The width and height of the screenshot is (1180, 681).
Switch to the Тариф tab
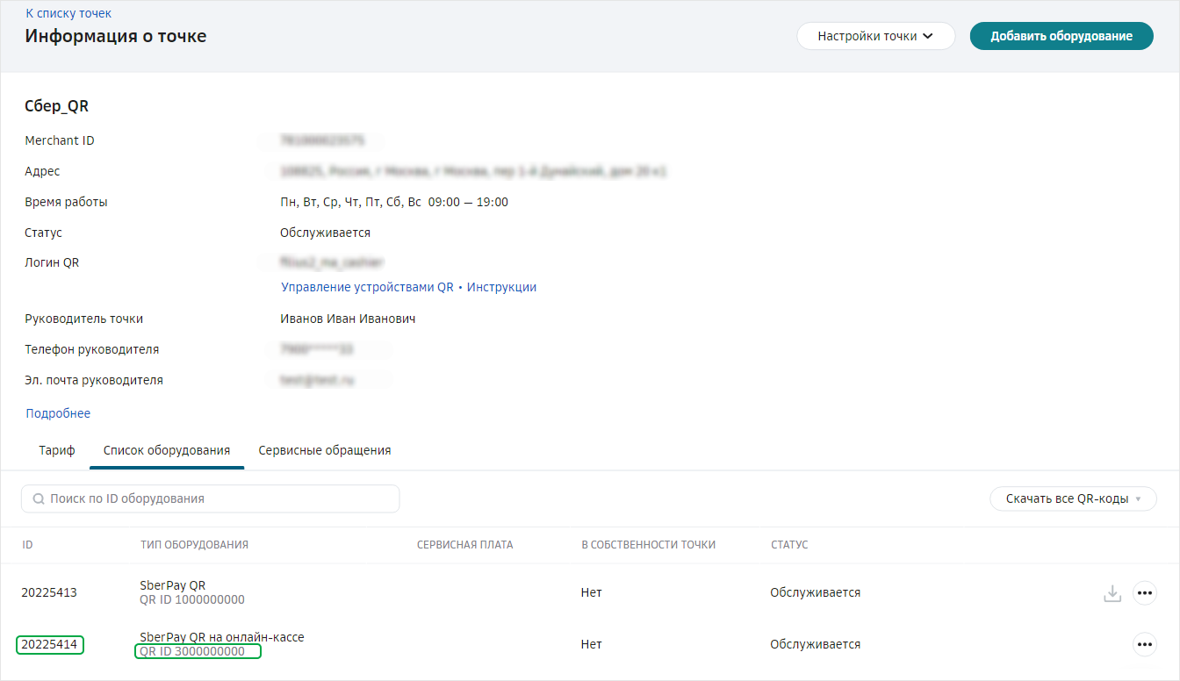pos(57,450)
